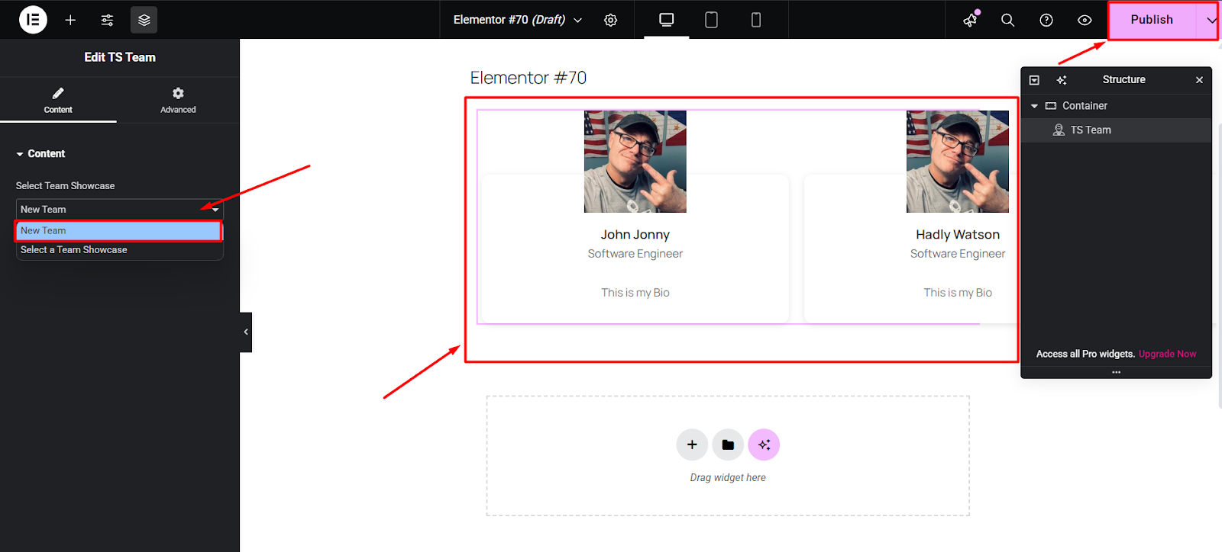
Task: Click the What's New megaphone icon
Action: (970, 20)
